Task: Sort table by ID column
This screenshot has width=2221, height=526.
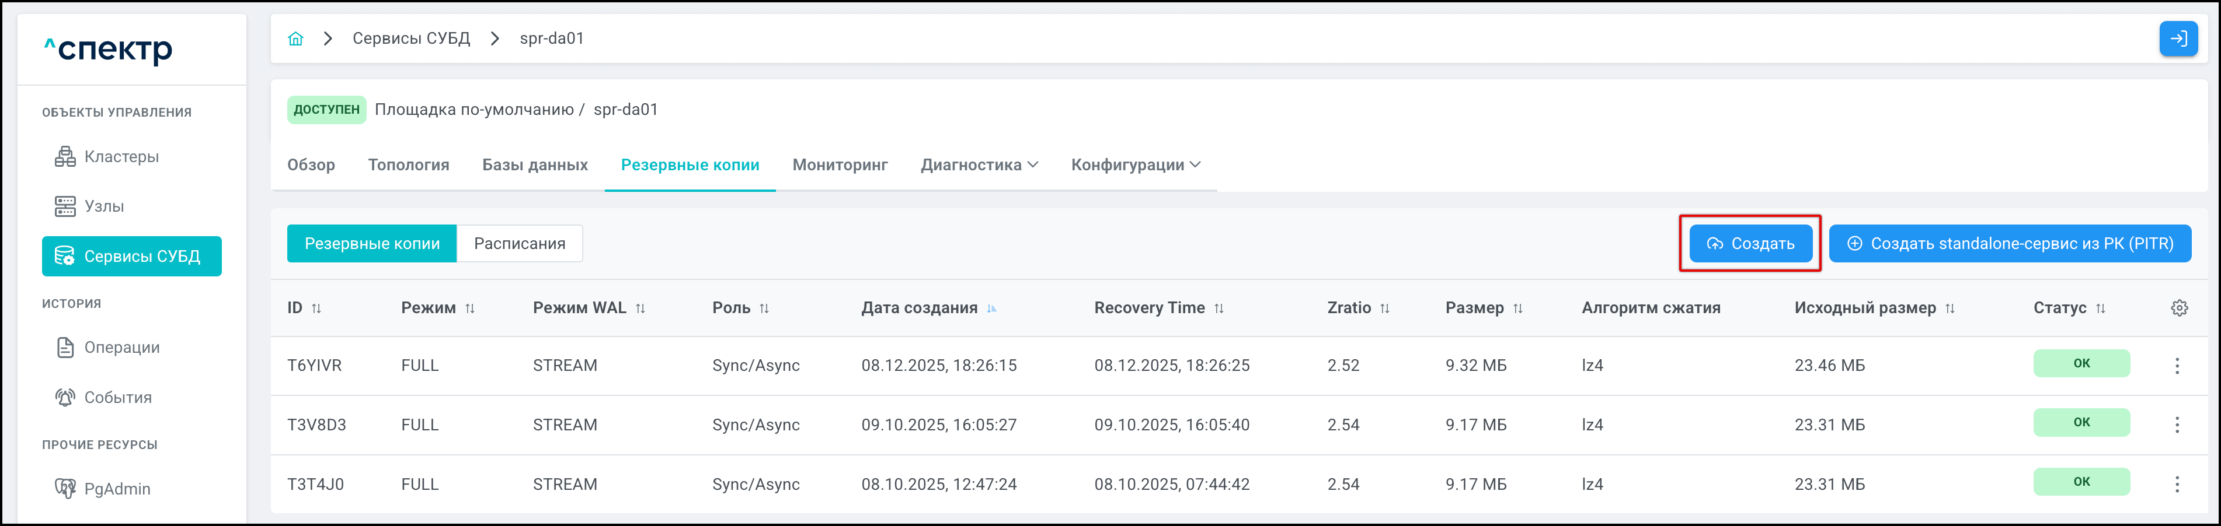Action: coord(316,308)
